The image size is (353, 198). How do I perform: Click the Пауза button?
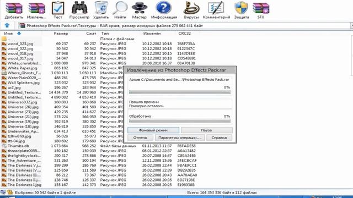(x=206, y=130)
